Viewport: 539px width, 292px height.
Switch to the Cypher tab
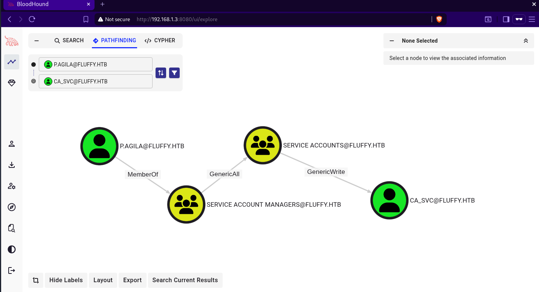[x=160, y=41]
